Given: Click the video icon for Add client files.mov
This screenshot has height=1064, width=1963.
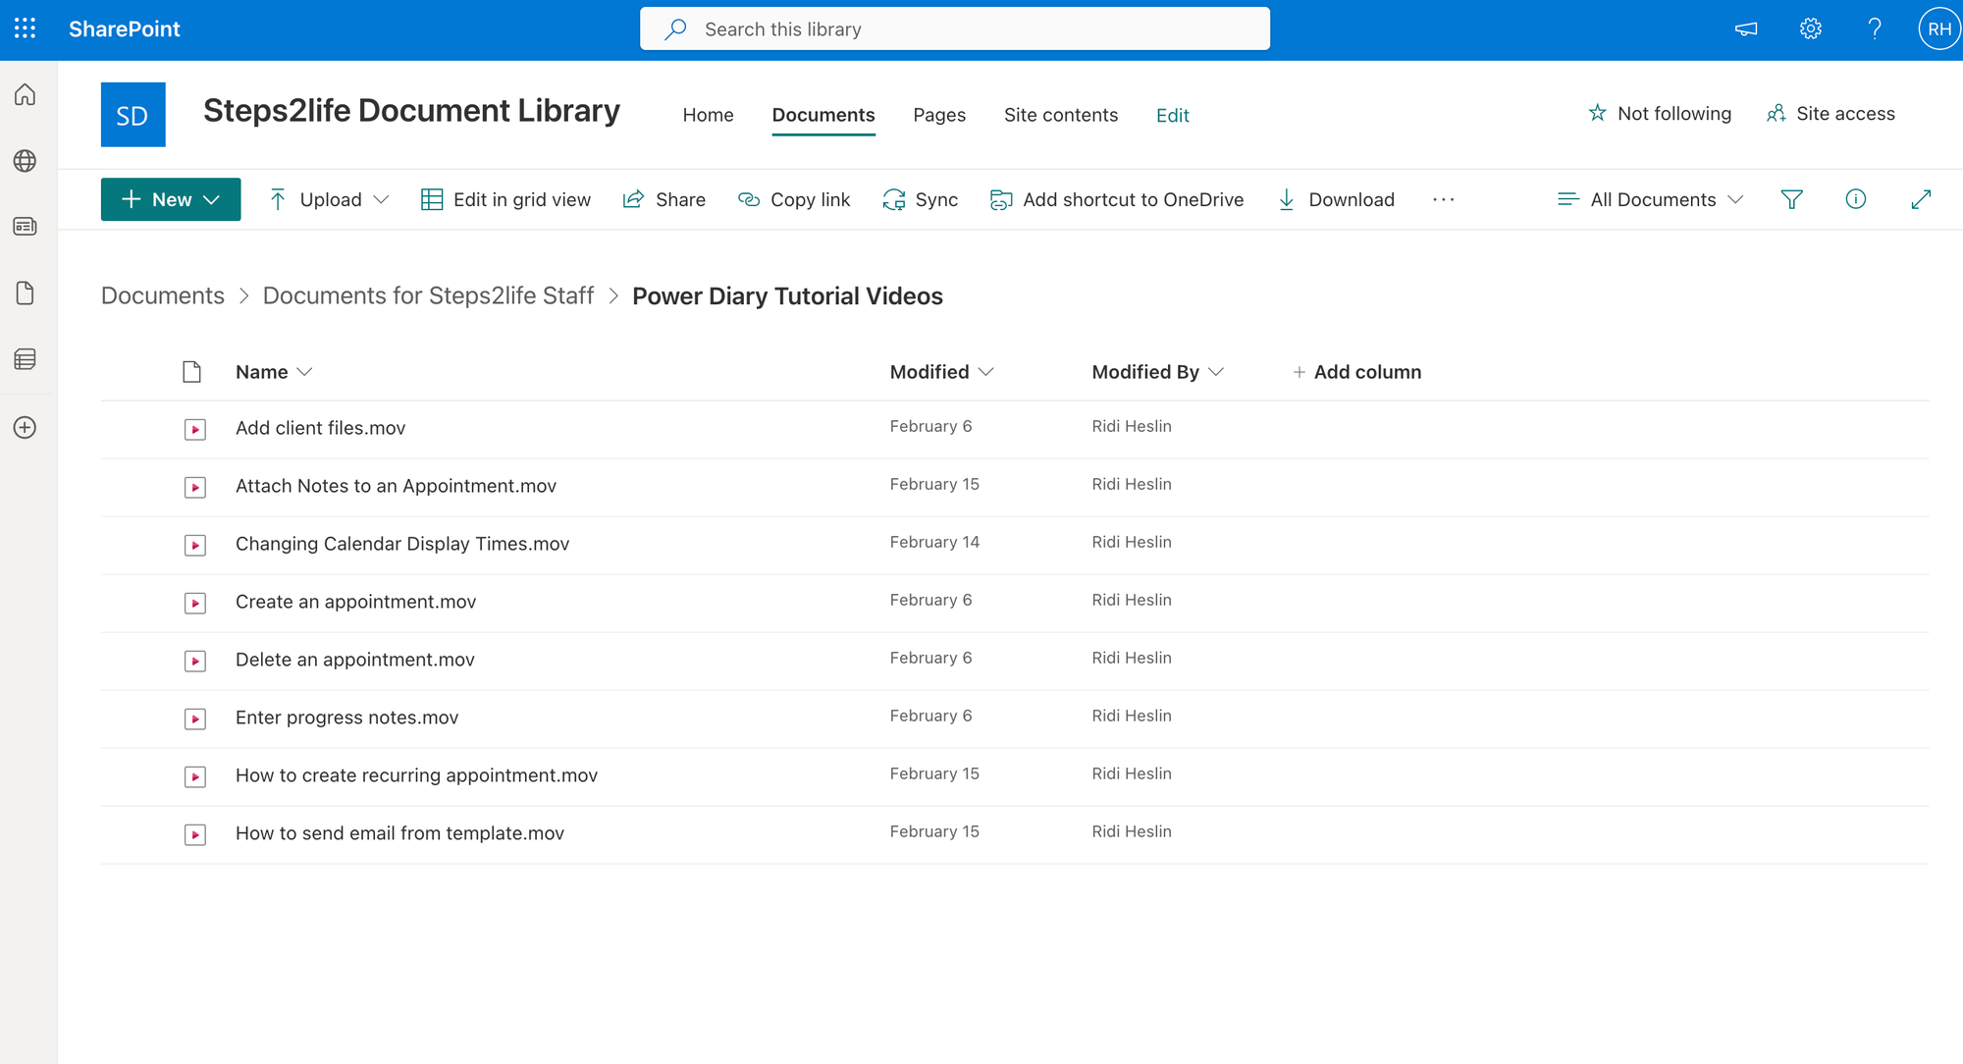Looking at the screenshot, I should click(195, 429).
